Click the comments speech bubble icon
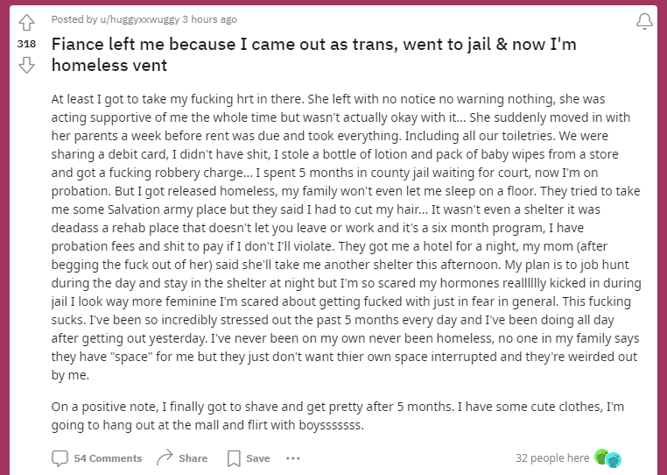667x475 pixels. click(x=60, y=458)
